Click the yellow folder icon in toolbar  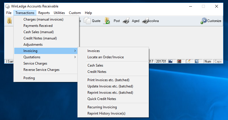[x=10, y=21]
